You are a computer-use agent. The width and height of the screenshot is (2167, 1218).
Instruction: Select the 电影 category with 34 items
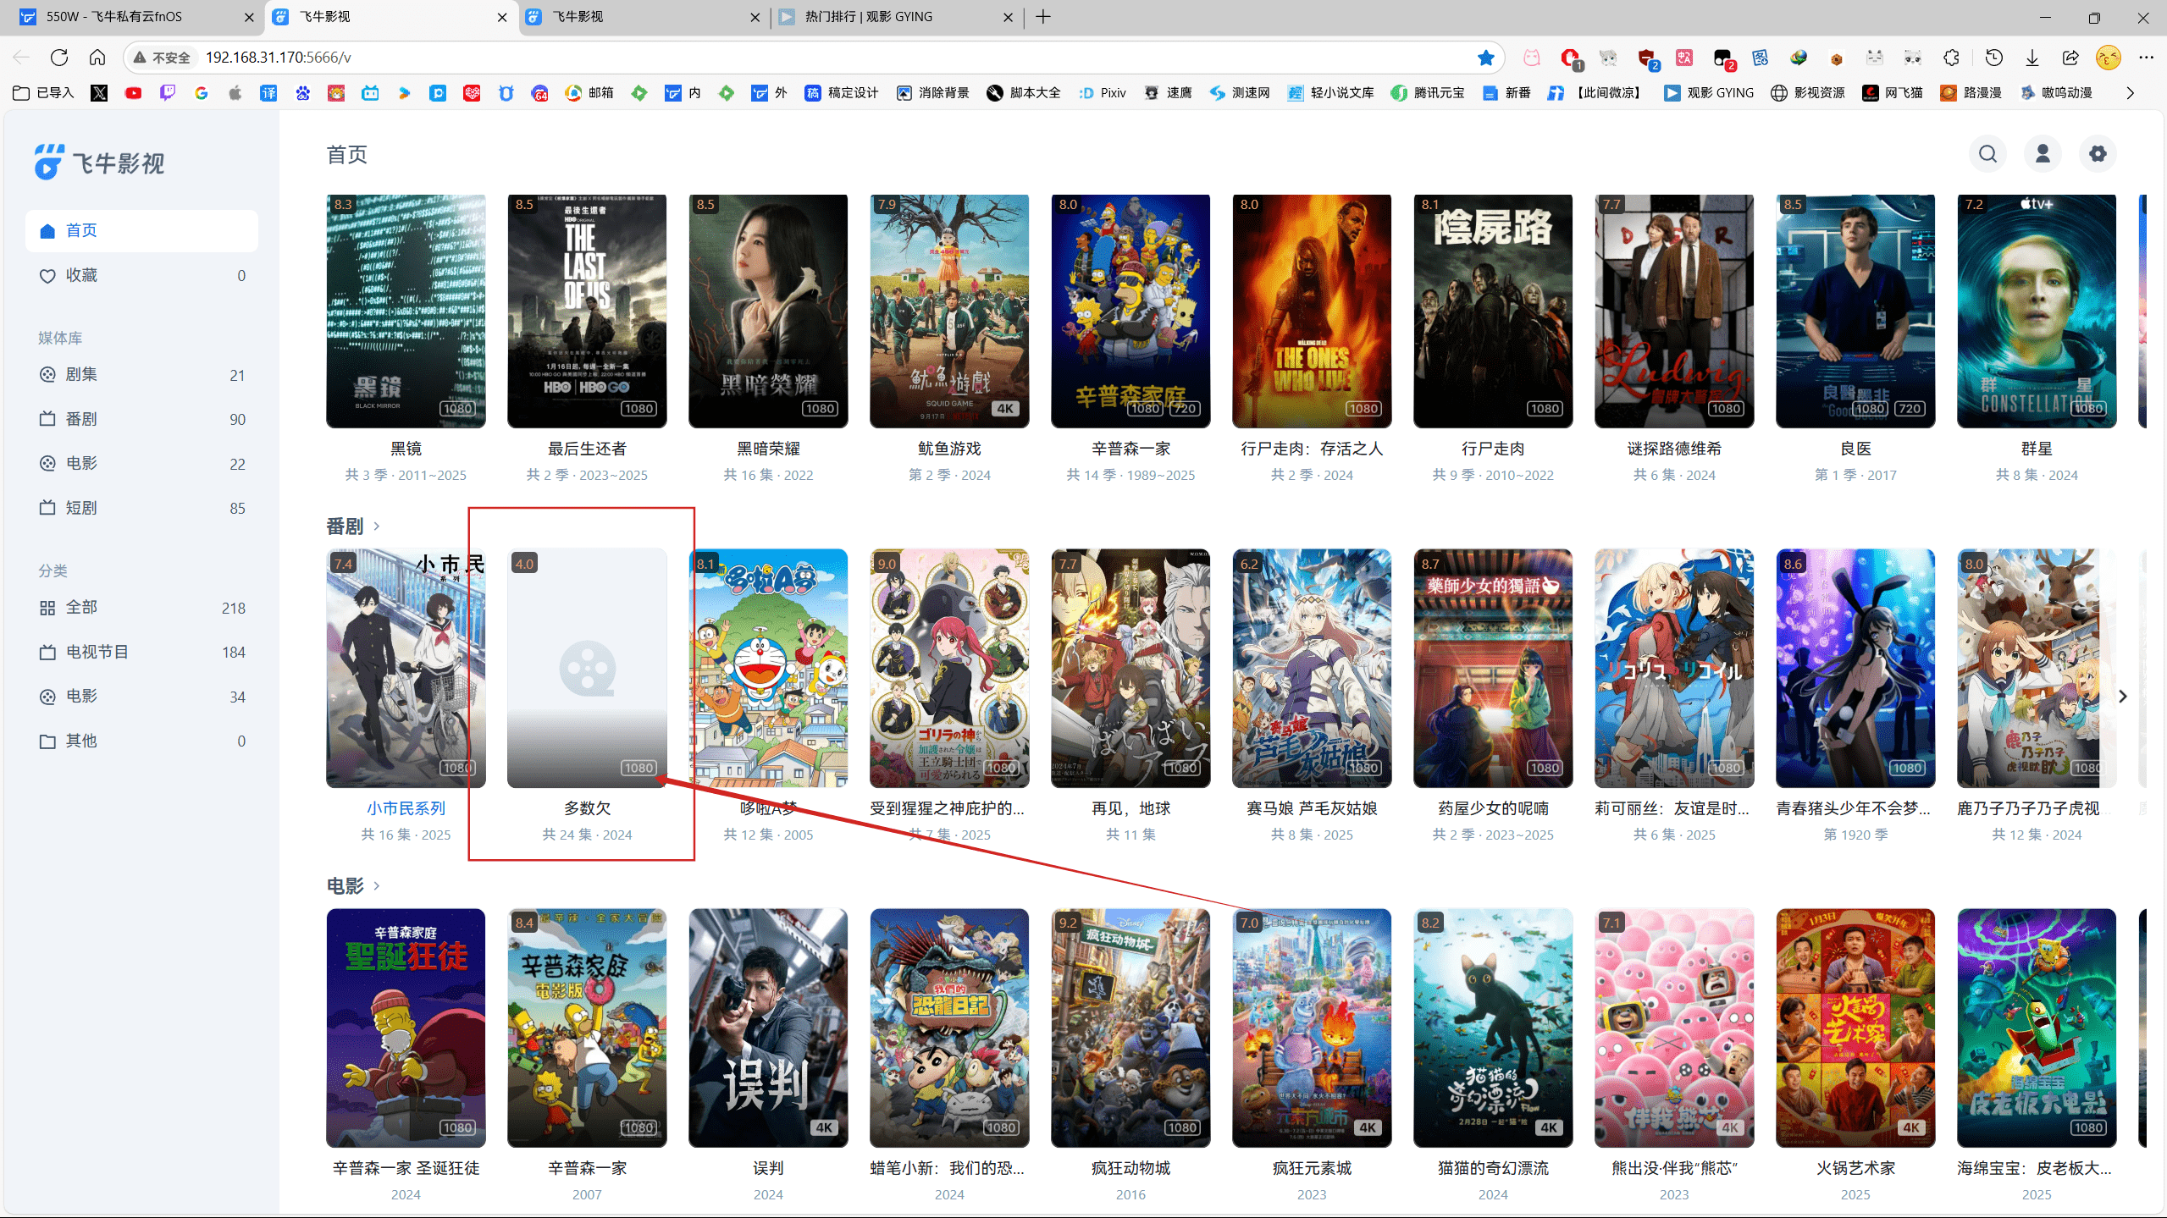pos(141,697)
